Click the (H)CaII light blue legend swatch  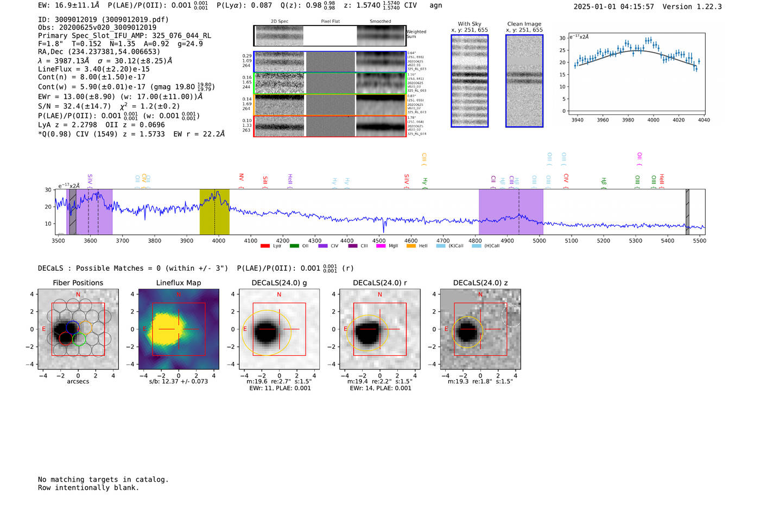point(477,246)
